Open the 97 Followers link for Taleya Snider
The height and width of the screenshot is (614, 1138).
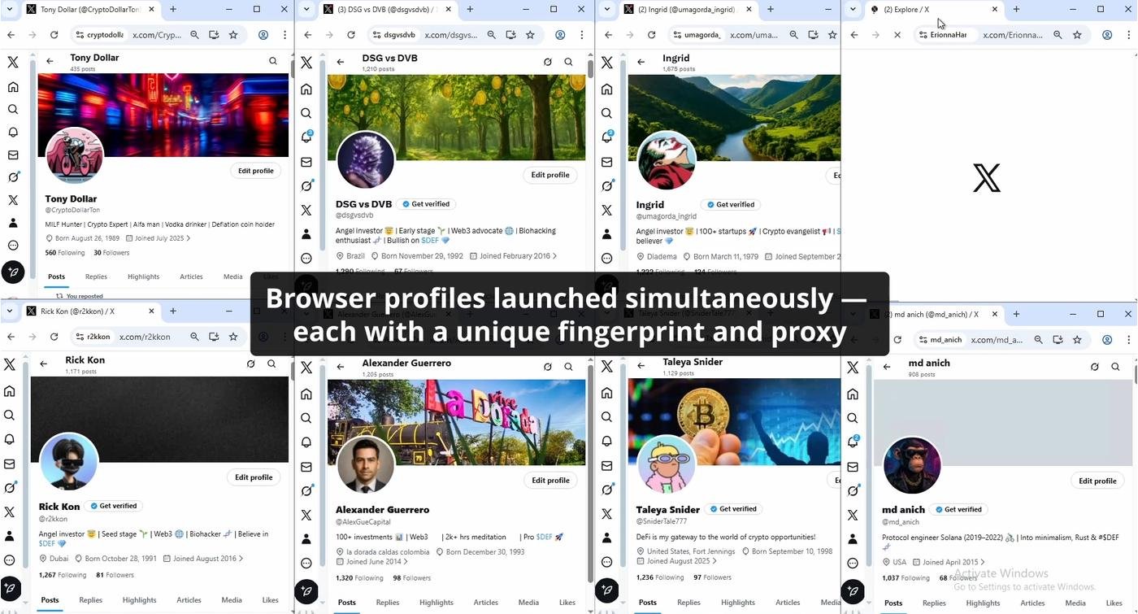709,577
